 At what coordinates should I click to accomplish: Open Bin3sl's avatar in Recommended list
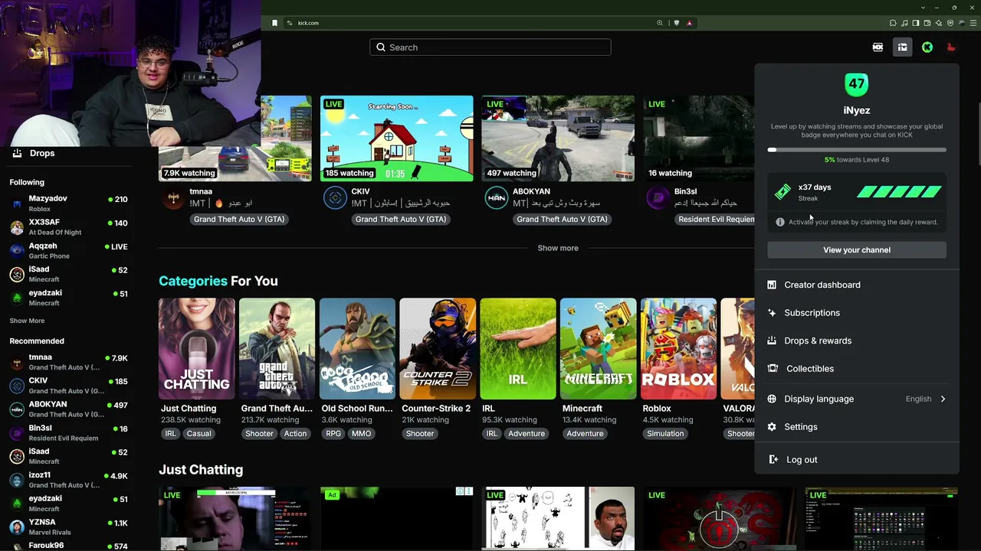tap(17, 433)
